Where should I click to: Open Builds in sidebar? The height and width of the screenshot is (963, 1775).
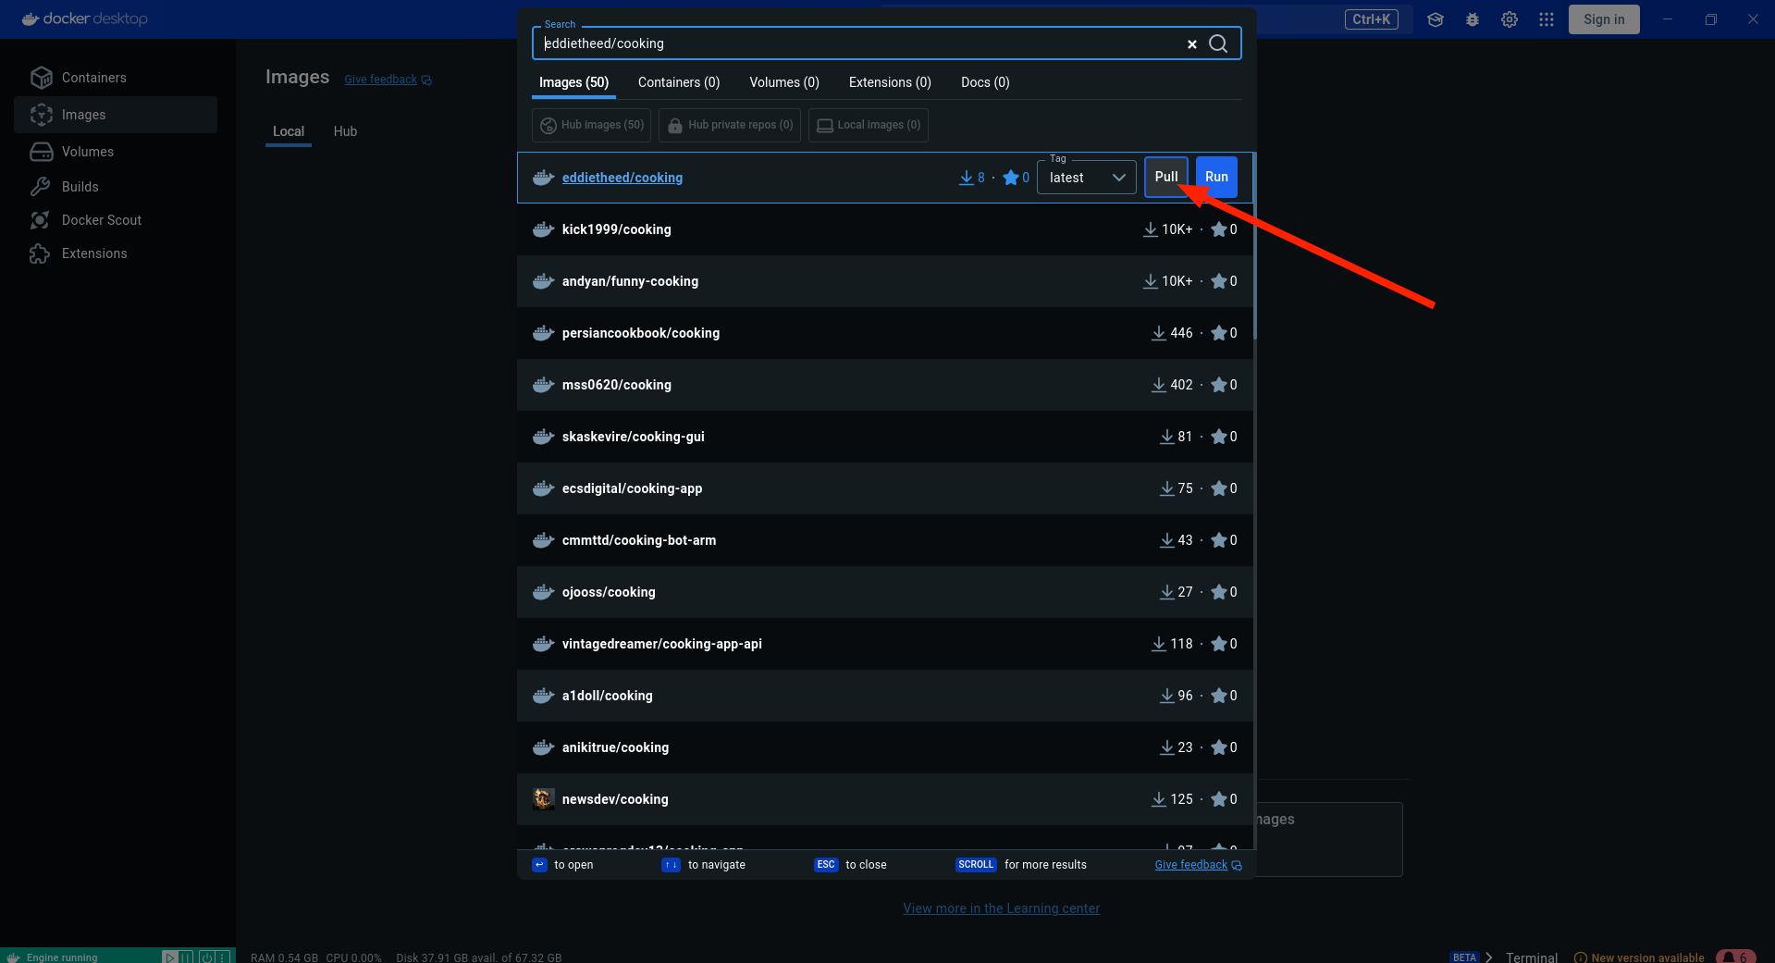116,187
